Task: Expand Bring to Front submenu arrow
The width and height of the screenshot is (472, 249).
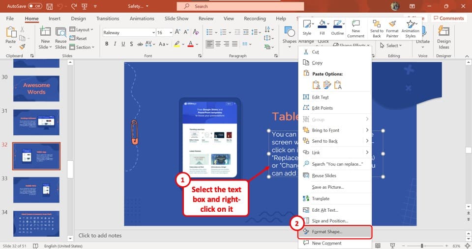Action: pos(367,130)
